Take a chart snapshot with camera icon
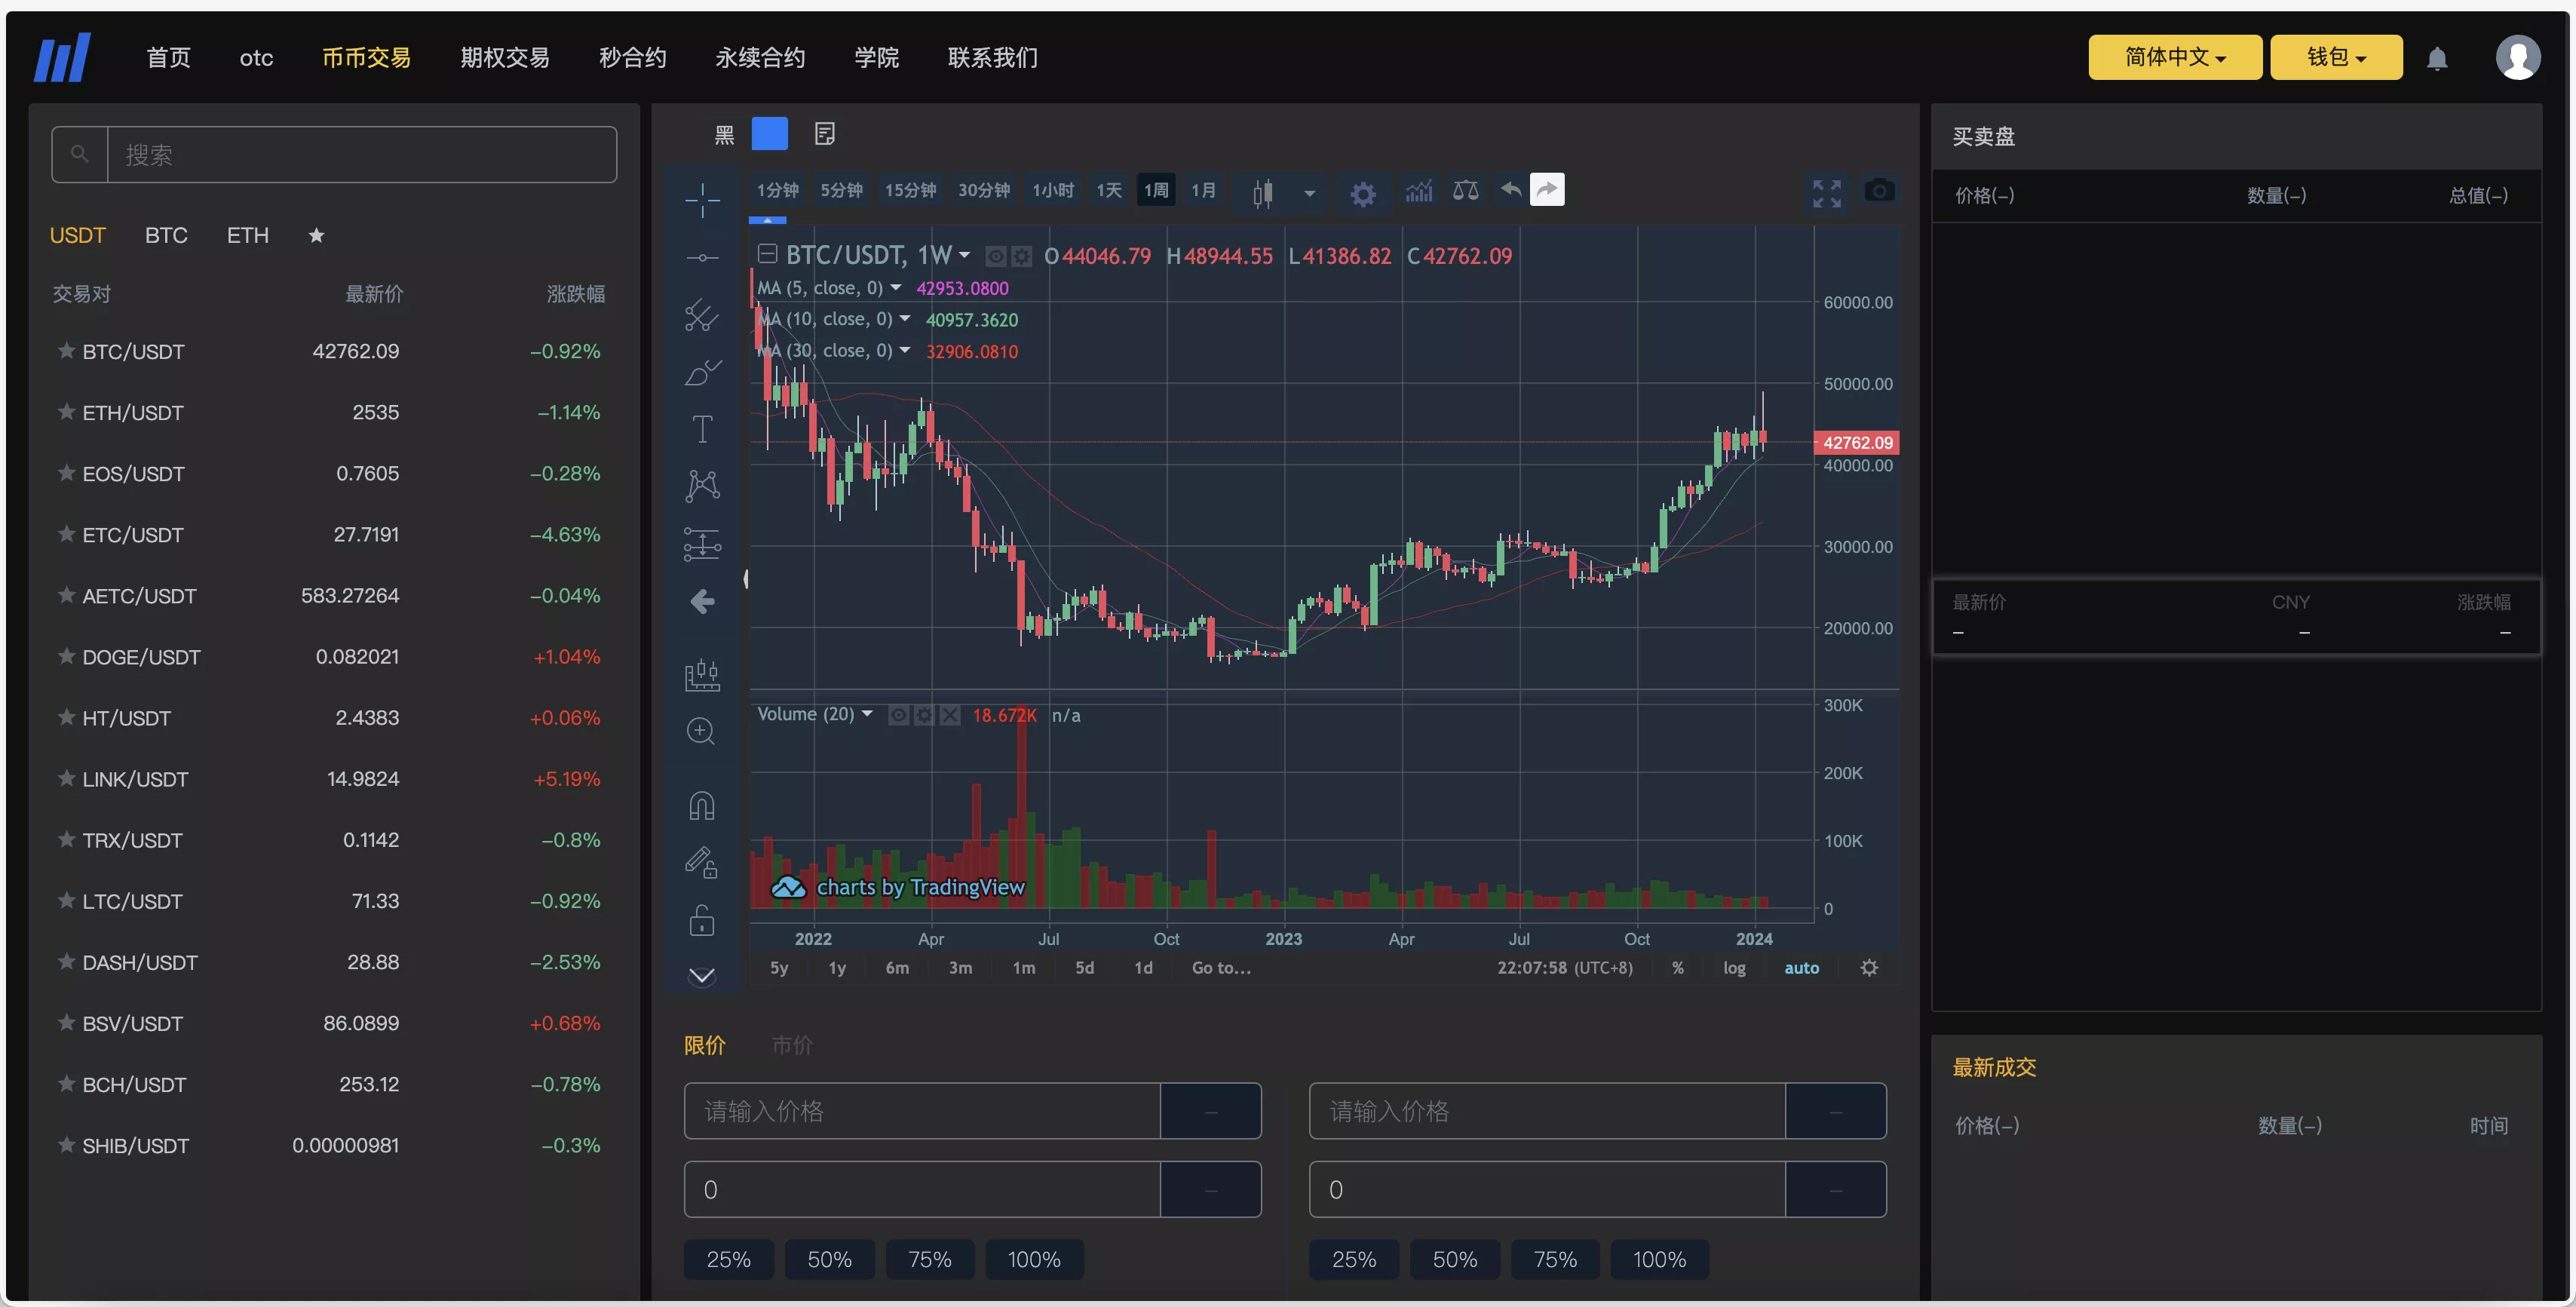Image resolution: width=2576 pixels, height=1307 pixels. [1879, 190]
